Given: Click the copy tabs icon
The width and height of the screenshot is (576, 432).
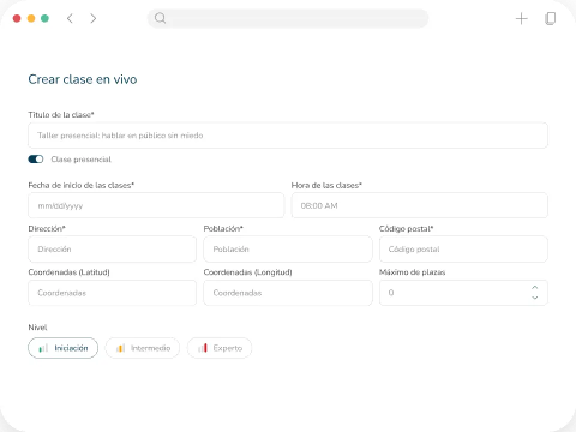Looking at the screenshot, I should click(550, 19).
